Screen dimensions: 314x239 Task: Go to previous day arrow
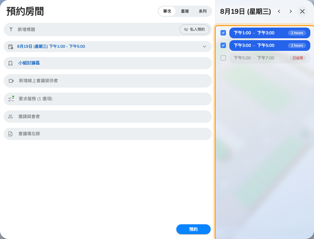(x=279, y=11)
